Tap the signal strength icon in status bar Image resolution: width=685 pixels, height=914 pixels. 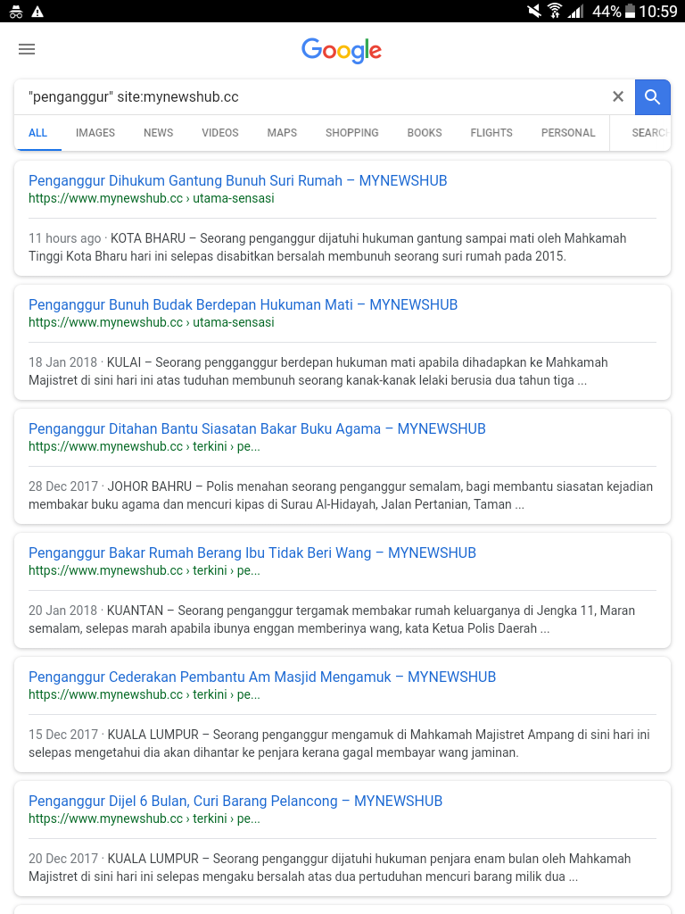(x=575, y=11)
